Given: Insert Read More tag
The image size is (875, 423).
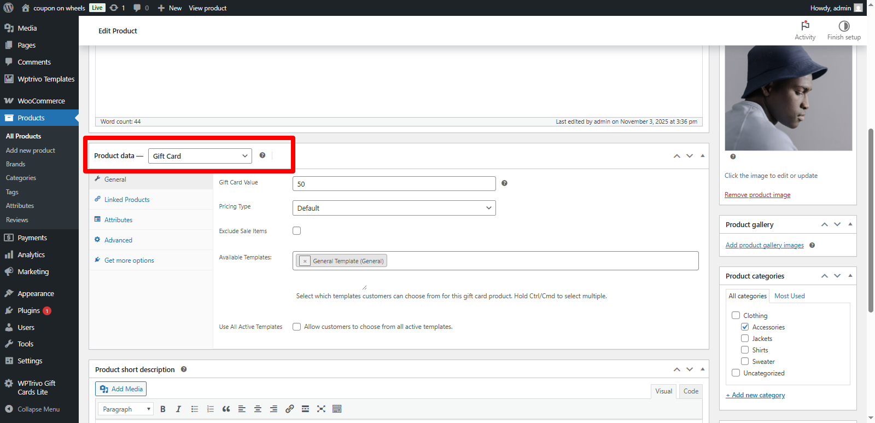Looking at the screenshot, I should [x=305, y=409].
